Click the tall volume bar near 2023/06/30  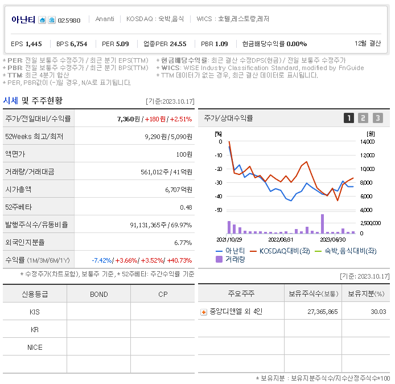(x=322, y=224)
